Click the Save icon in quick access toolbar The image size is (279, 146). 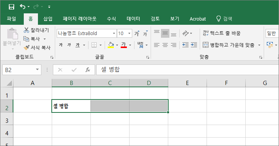(11, 7)
